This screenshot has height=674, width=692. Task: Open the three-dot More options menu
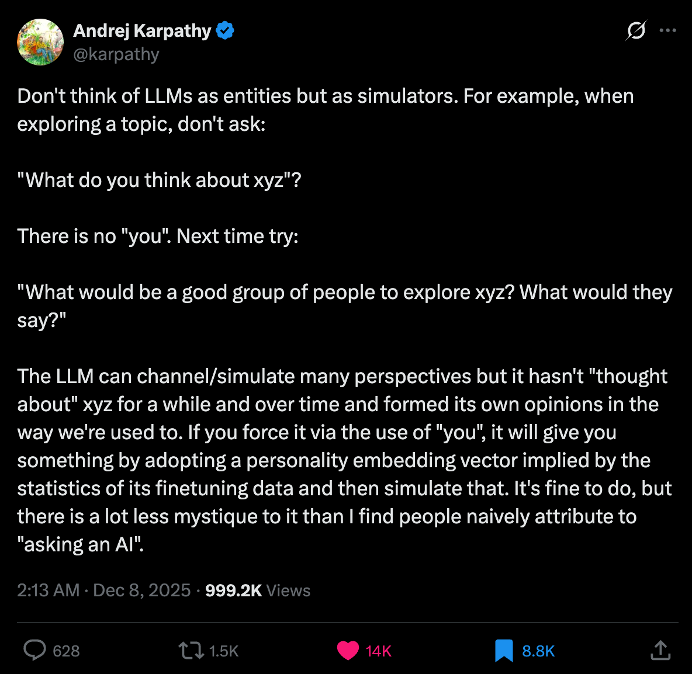click(667, 30)
